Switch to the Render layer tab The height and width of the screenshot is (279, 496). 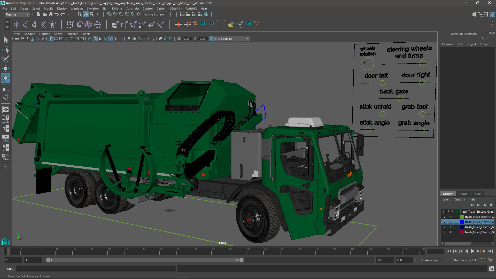click(463, 194)
